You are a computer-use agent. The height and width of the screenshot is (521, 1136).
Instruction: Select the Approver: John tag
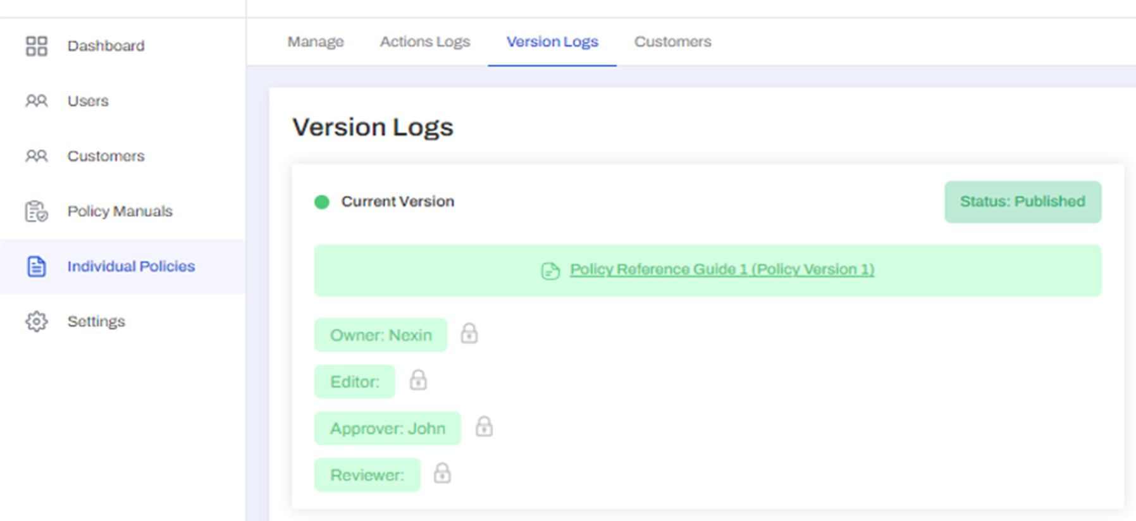(387, 429)
